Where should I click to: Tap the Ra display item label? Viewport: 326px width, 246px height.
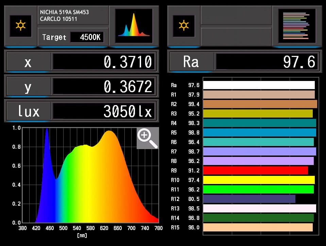(191, 62)
